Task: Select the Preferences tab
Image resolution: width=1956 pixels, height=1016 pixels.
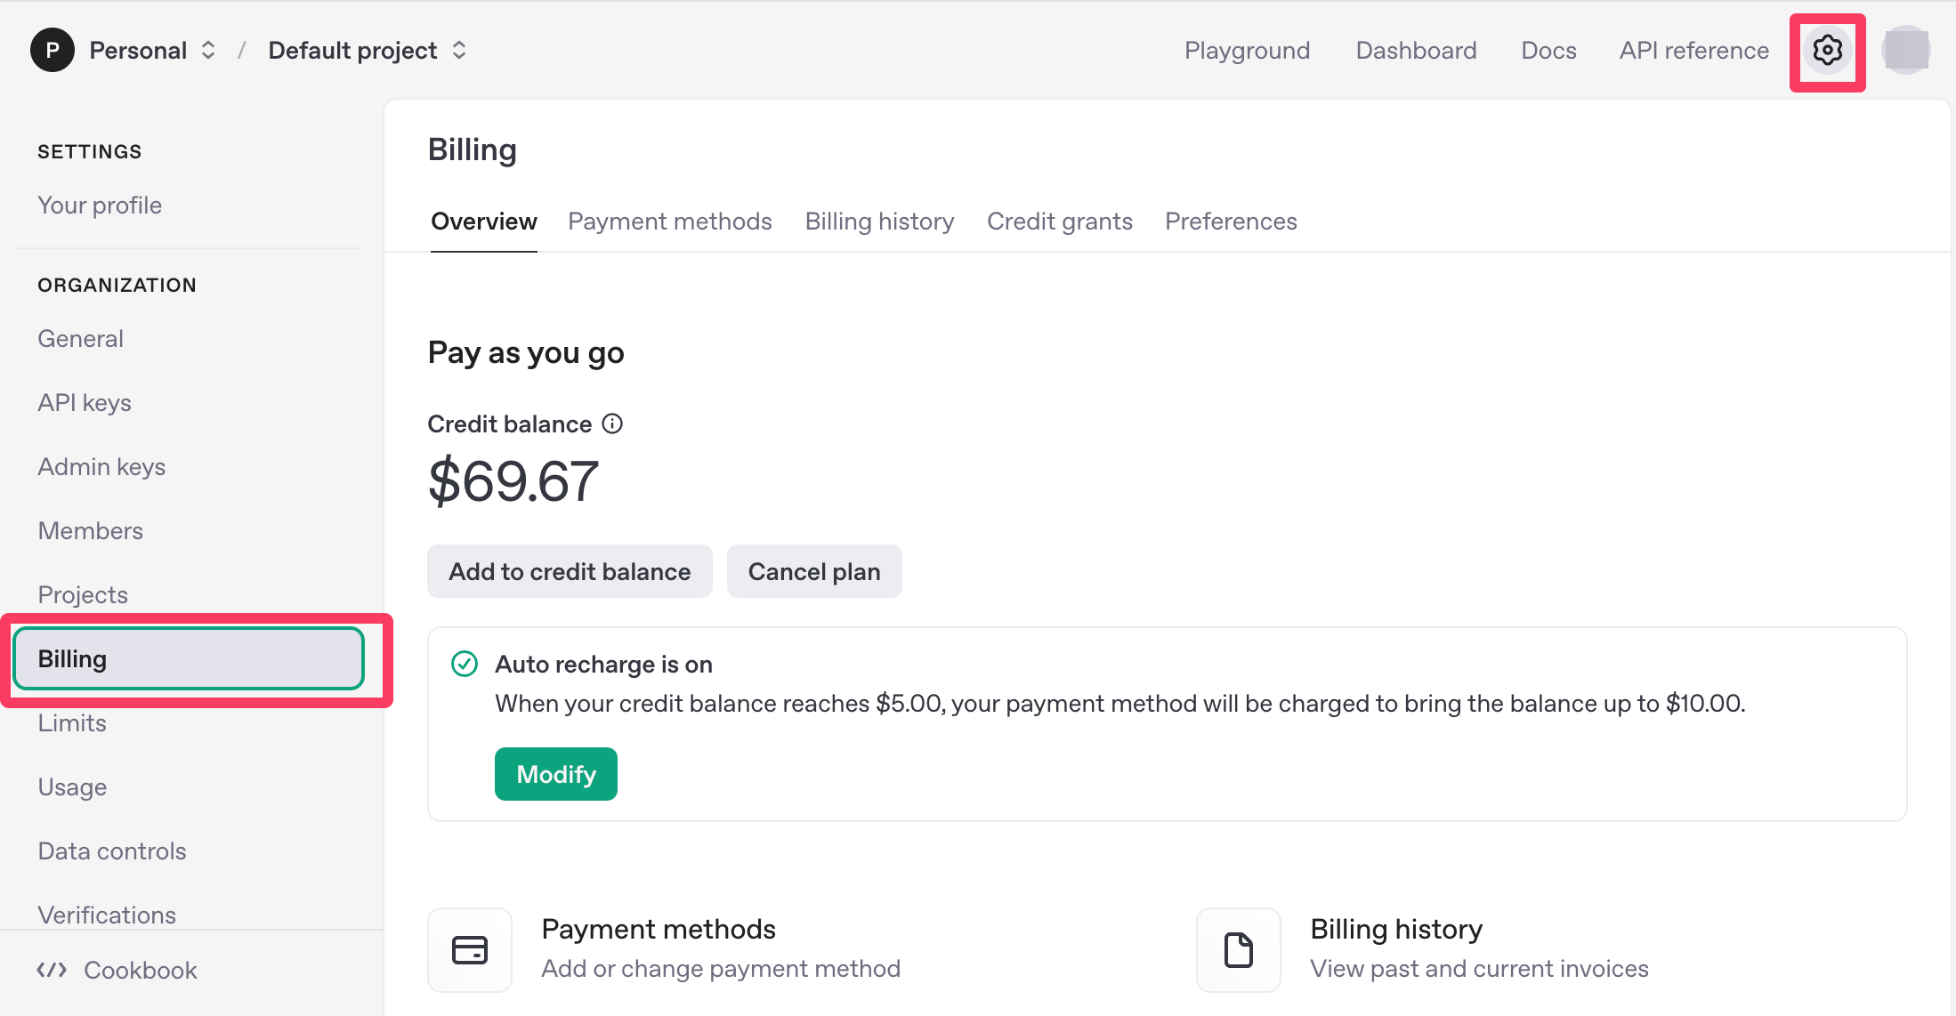Action: (x=1231, y=222)
